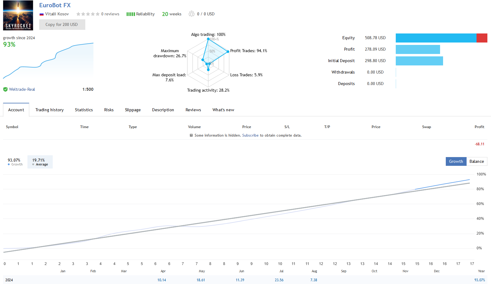Toggle the 93.07% Growth series legend
This screenshot has height=284, width=491.
[x=15, y=162]
